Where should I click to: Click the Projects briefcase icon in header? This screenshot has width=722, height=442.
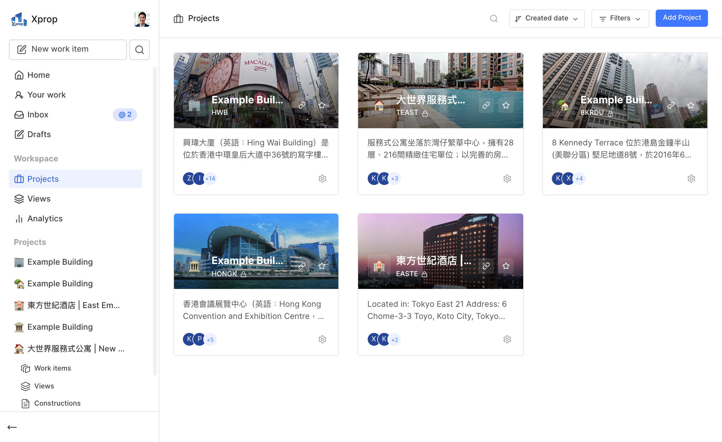(x=178, y=18)
